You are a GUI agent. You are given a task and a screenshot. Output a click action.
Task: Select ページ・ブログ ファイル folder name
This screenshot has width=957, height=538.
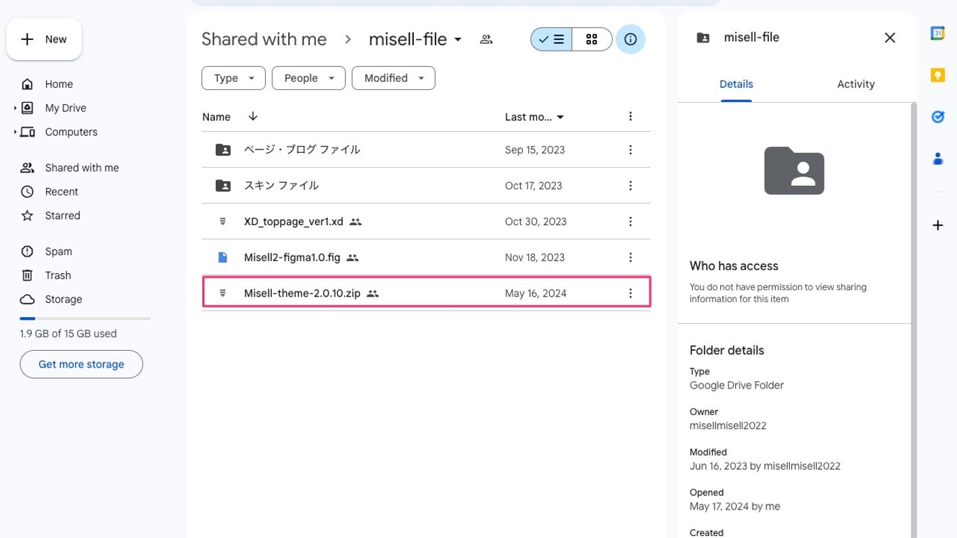(302, 149)
